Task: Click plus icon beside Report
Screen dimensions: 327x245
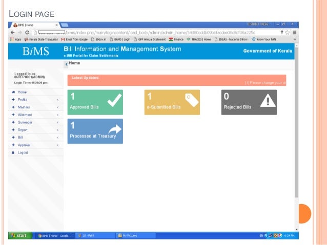Action: pos(13,130)
